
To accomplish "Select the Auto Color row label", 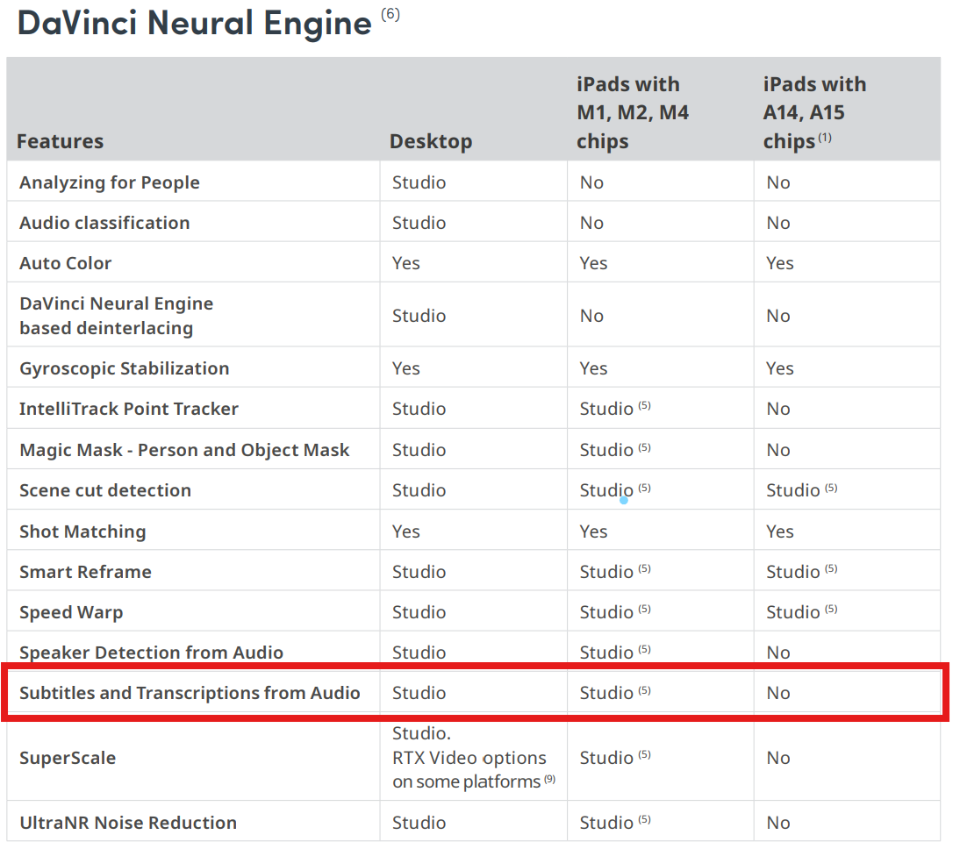I will pyautogui.click(x=66, y=263).
